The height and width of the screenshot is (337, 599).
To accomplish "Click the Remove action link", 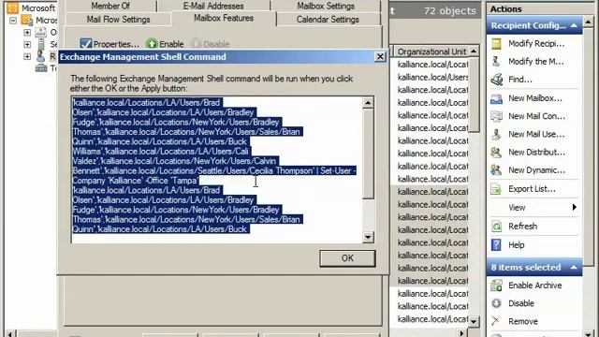I will 523,321.
